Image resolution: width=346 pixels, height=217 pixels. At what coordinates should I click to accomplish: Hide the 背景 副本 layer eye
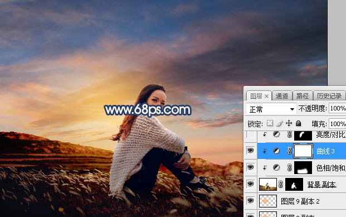250,184
